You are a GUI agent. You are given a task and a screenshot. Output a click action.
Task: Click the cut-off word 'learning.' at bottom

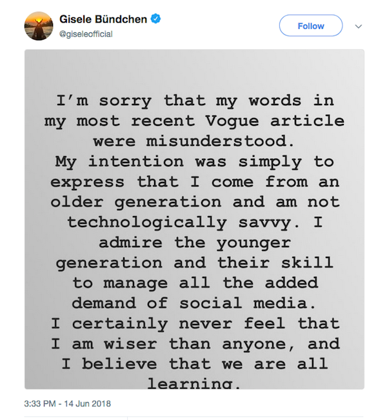coord(194,383)
